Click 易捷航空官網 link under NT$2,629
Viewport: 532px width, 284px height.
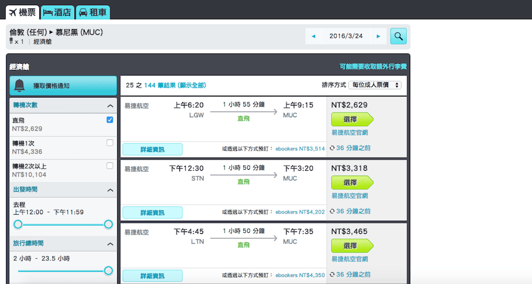click(x=350, y=133)
